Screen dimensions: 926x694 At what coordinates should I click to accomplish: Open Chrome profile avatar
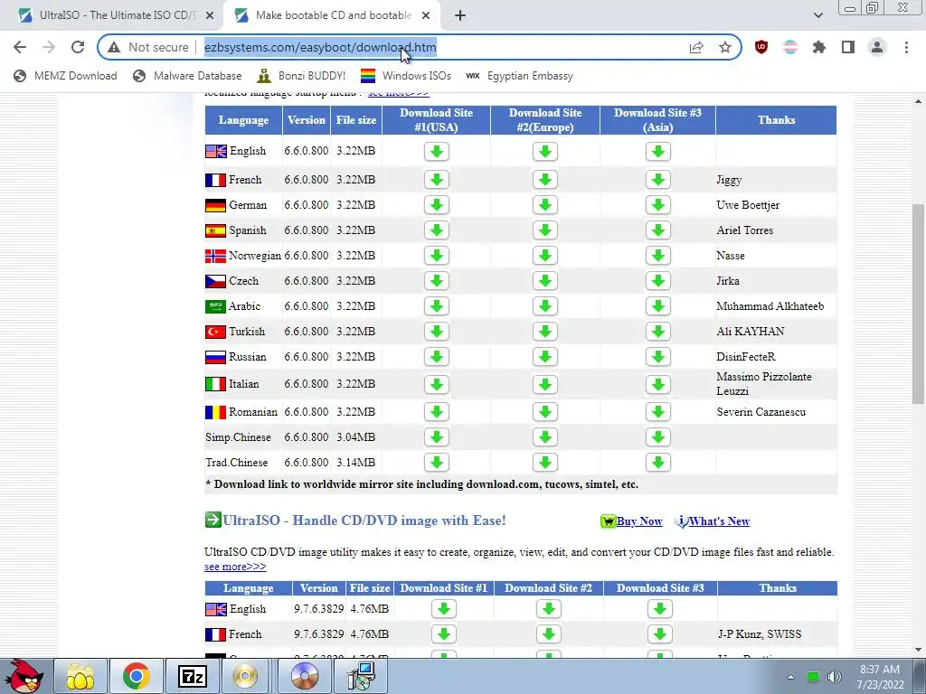(877, 47)
